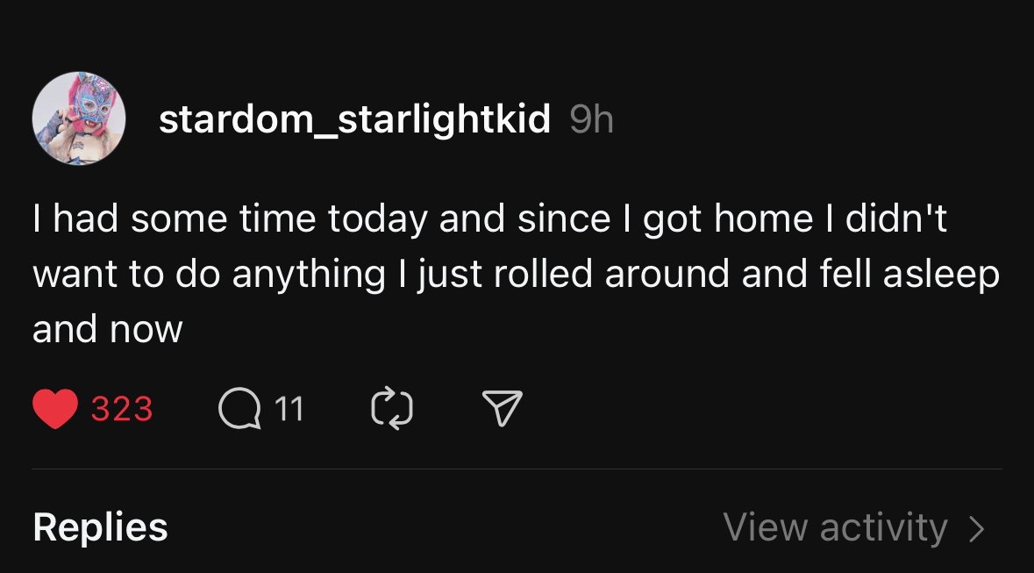Click the word "didn't" in the post
This screenshot has height=573, width=1034.
click(x=896, y=218)
